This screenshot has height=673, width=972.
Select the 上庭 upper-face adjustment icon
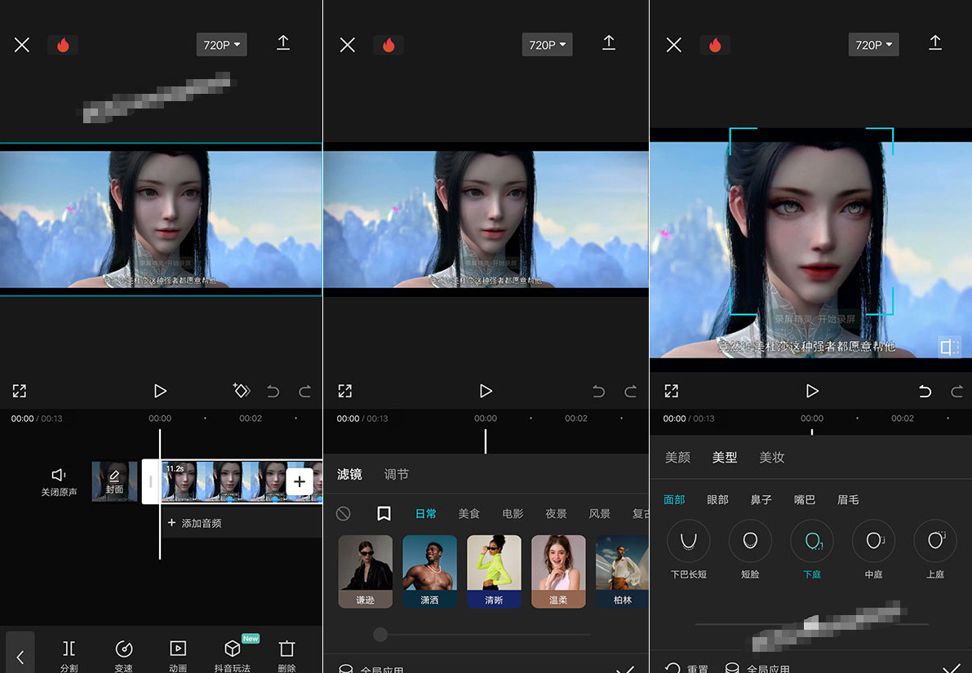pos(934,541)
